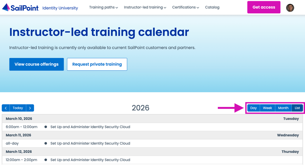This screenshot has width=305, height=165.
Task: Open the all-day Identity Security Cloud event
Action: click(x=152, y=143)
